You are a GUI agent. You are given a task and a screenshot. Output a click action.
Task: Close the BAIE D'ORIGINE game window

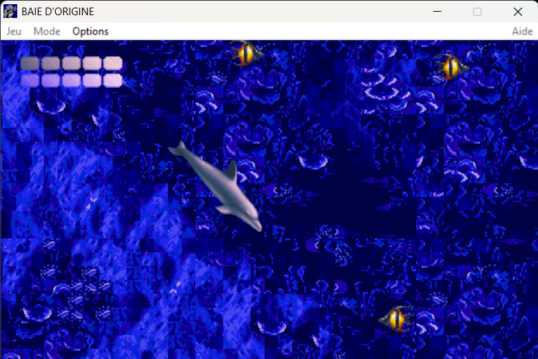[517, 12]
